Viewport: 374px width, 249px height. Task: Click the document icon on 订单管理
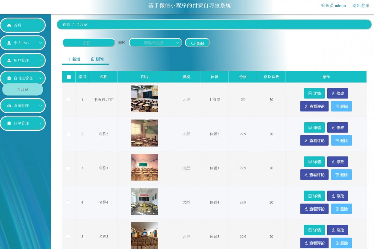click(9, 123)
